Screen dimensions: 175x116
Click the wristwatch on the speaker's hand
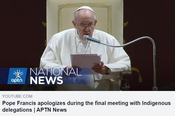pyautogui.click(x=108, y=71)
